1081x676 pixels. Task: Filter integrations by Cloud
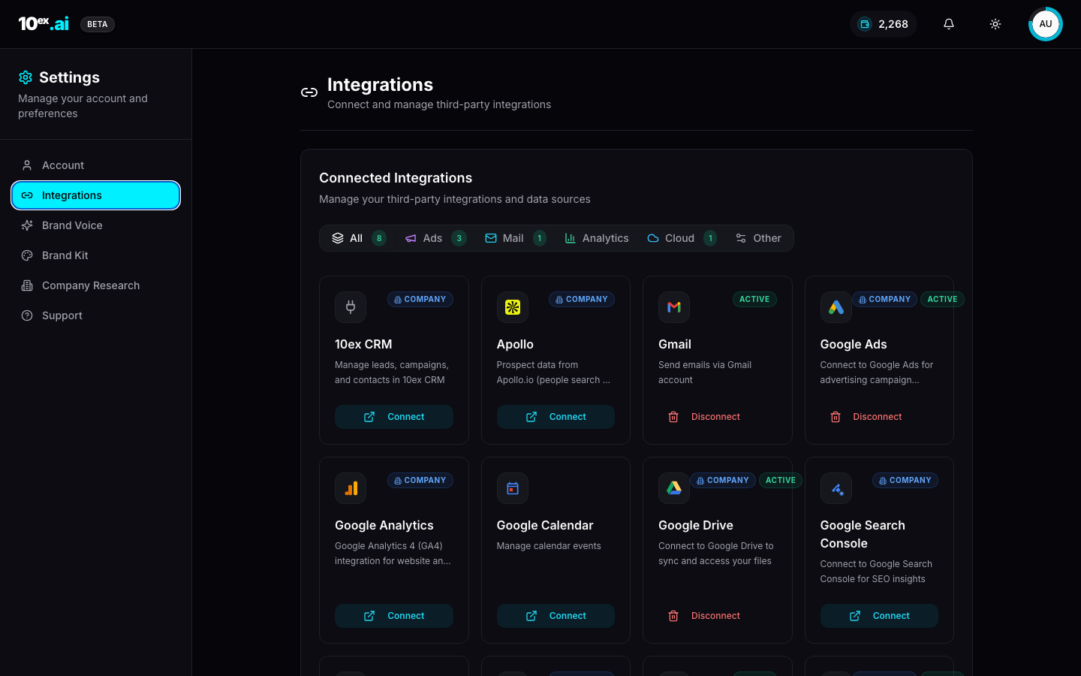click(x=682, y=238)
